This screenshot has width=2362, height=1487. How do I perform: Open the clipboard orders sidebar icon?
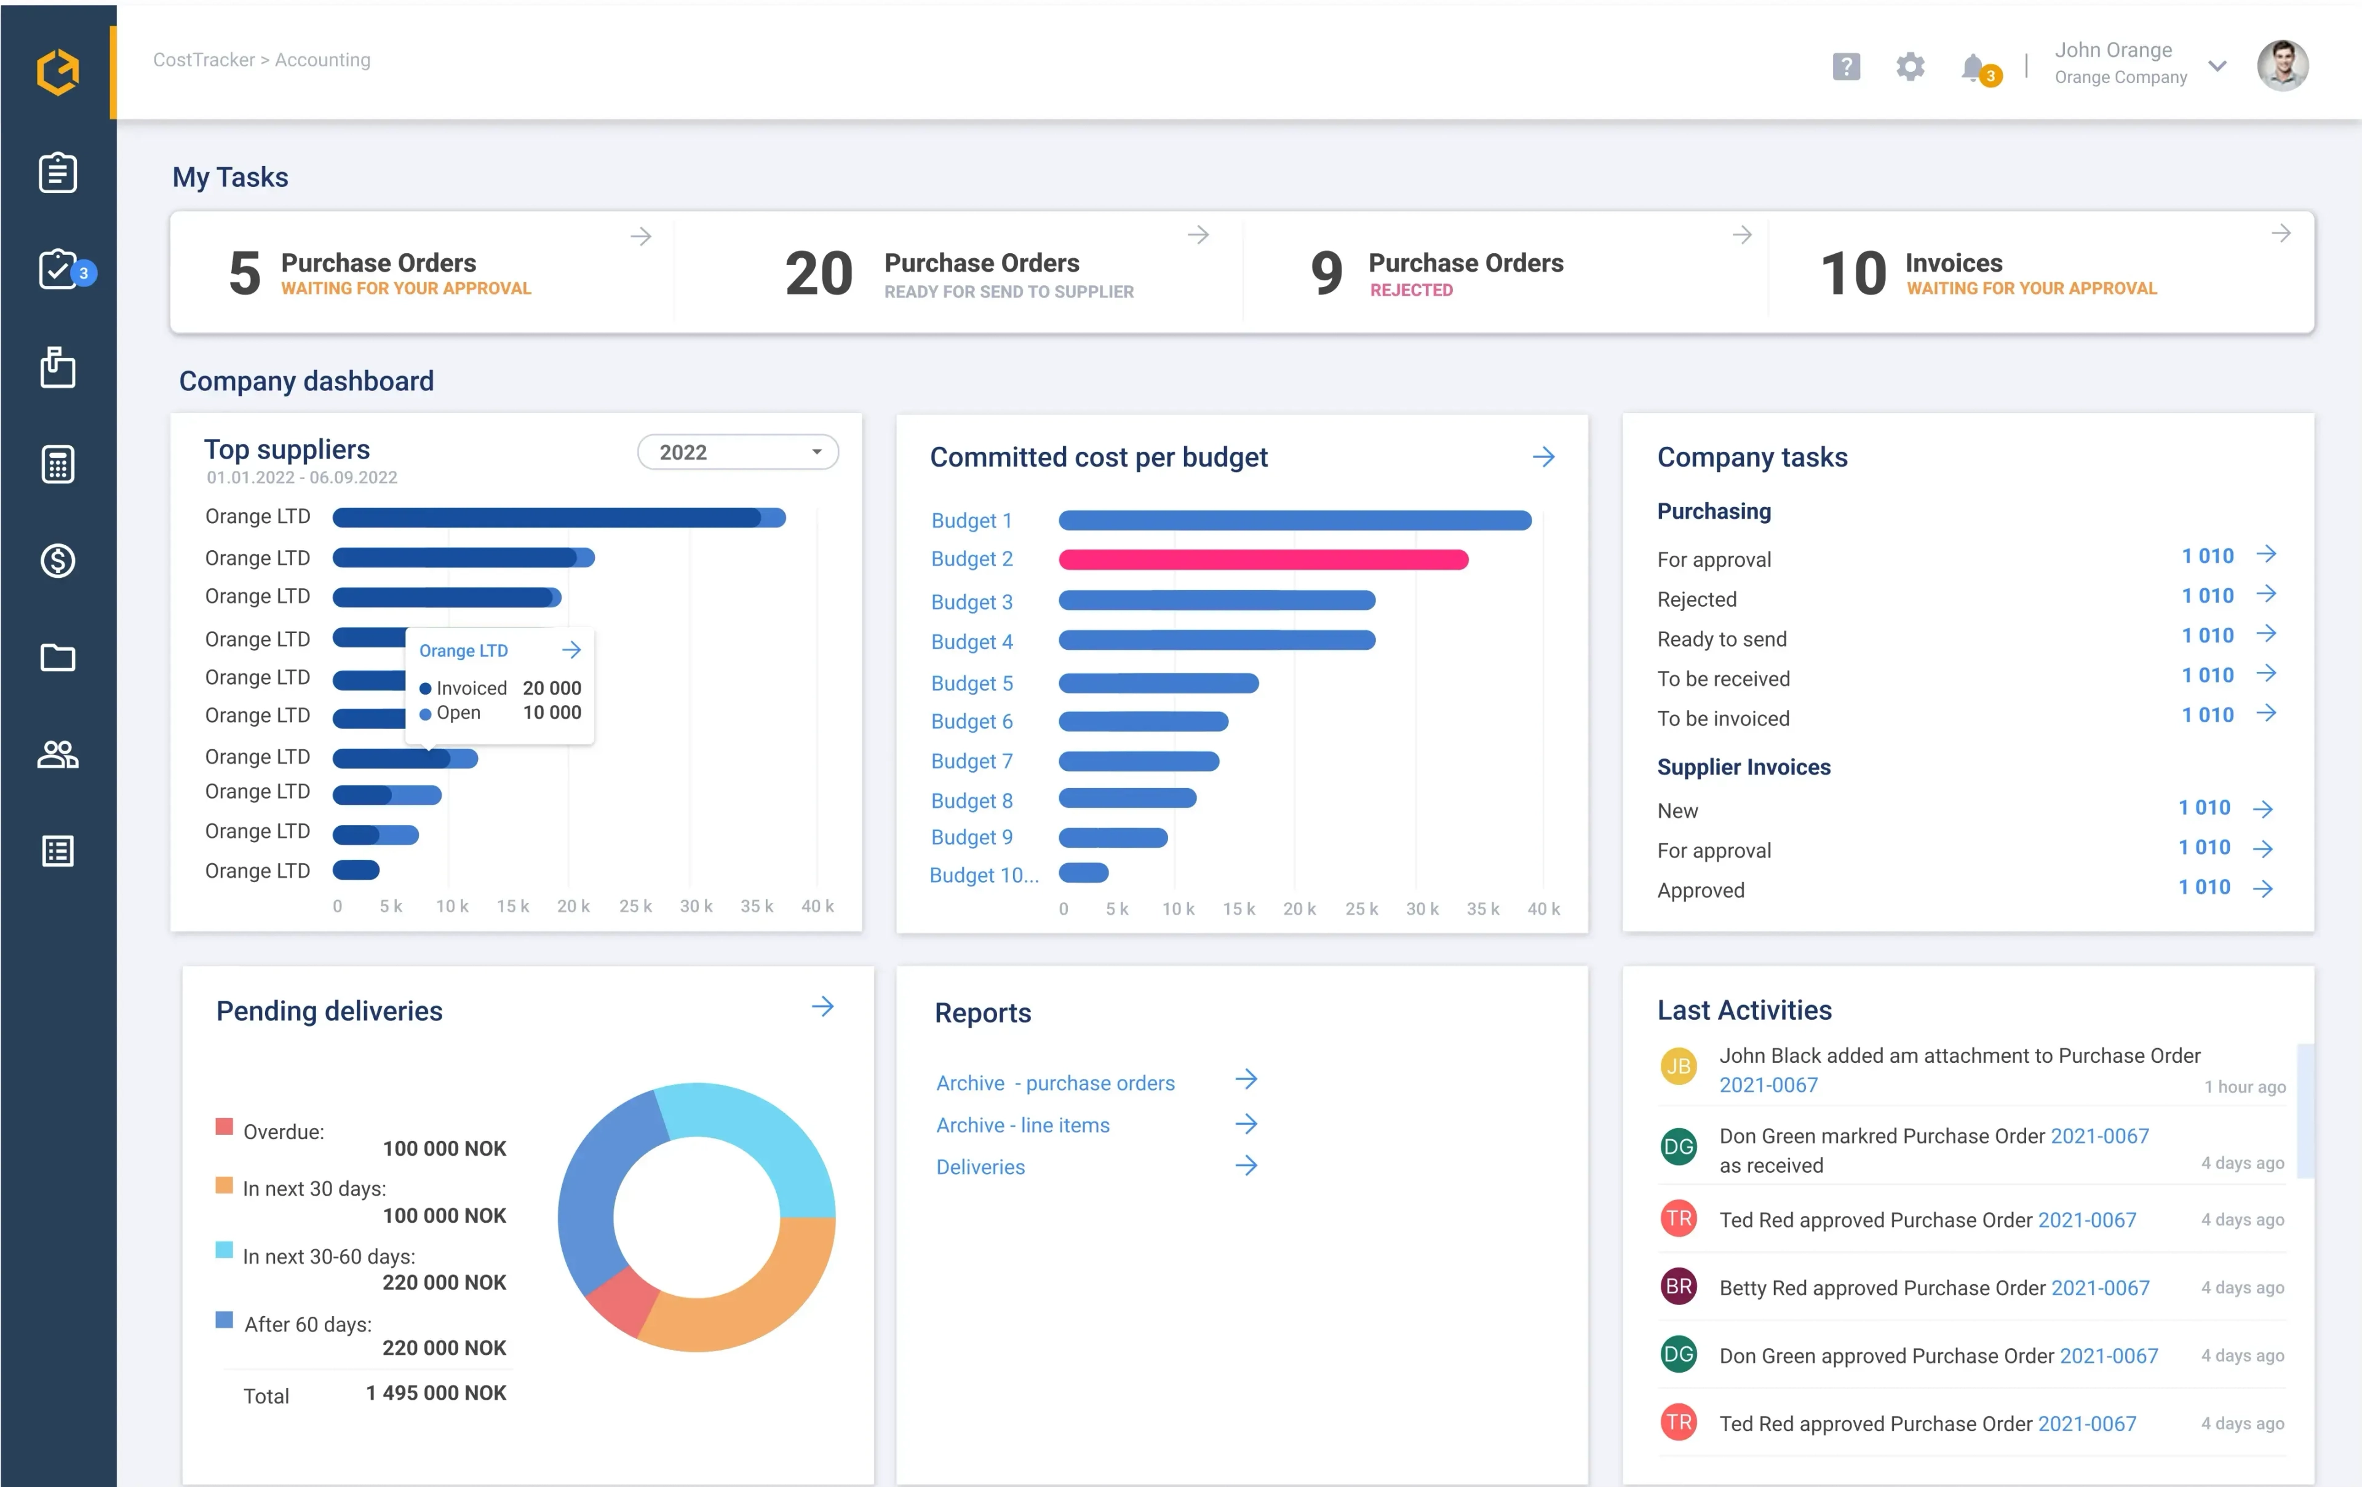tap(58, 173)
